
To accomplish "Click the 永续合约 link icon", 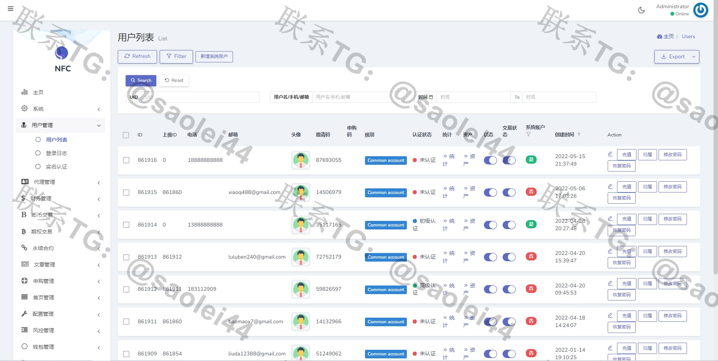I will 24,248.
